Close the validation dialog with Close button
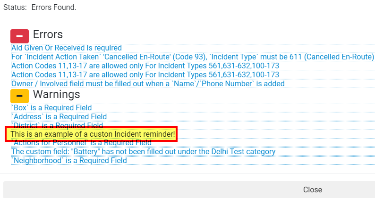This screenshot has width=375, height=198. click(313, 190)
